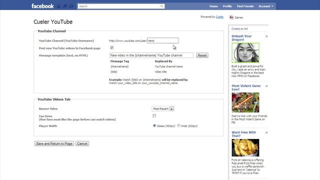Reset the message template
This screenshot has width=320, height=180.
(x=202, y=55)
